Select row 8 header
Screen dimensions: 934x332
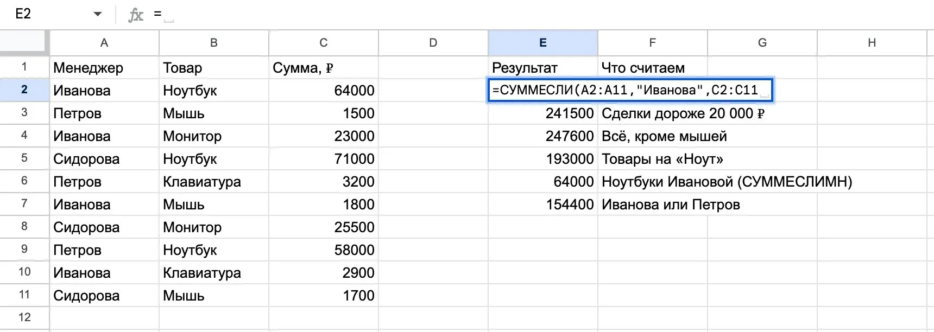click(24, 227)
